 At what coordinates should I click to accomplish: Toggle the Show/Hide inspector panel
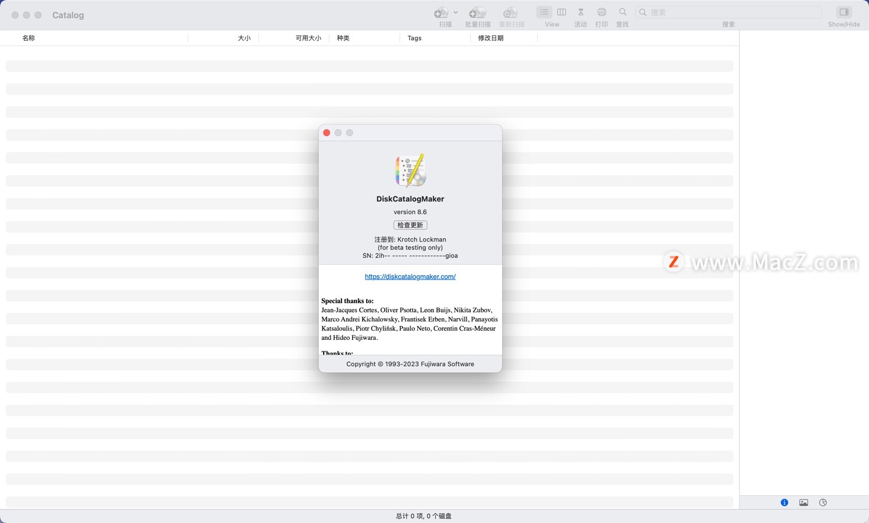[x=844, y=11]
